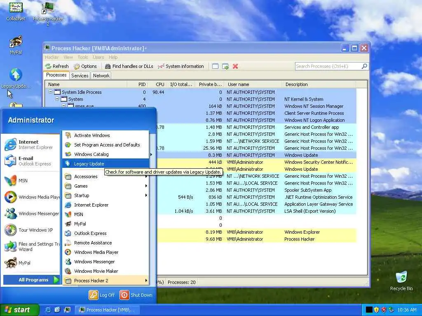Open System information toolbar button

tap(181, 66)
